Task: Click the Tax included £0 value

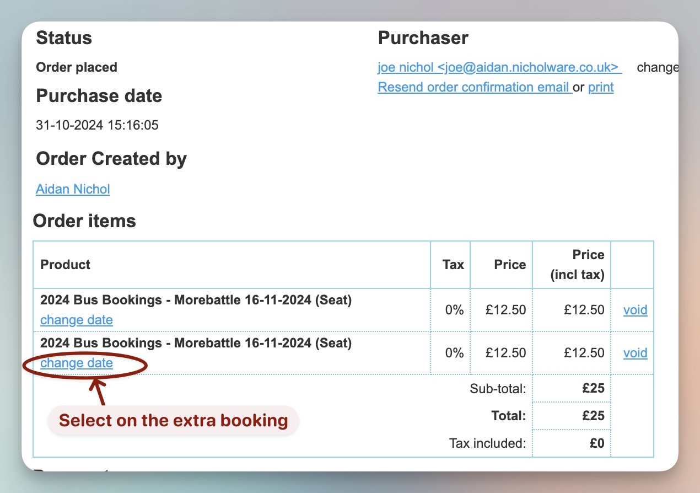Action: pos(597,443)
